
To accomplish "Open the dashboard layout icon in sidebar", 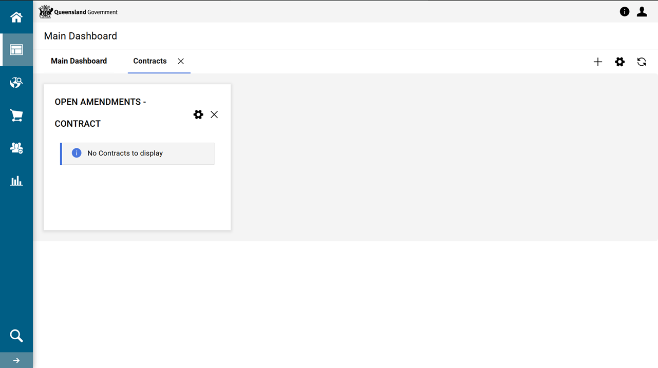I will pyautogui.click(x=16, y=50).
